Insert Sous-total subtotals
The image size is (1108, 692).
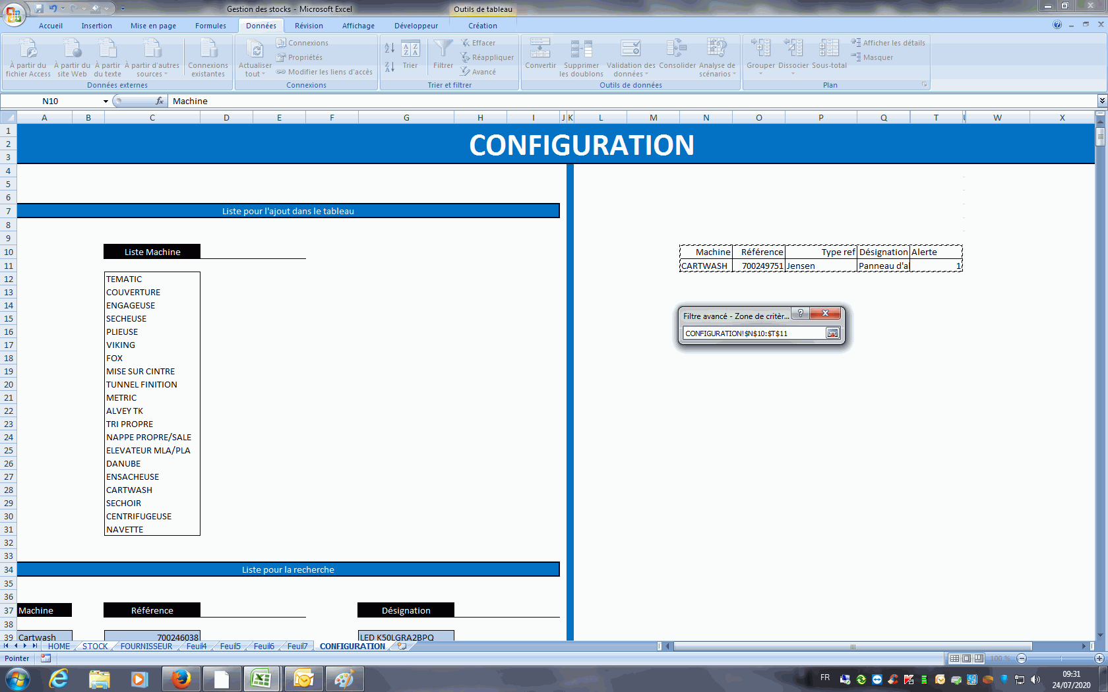pos(829,54)
